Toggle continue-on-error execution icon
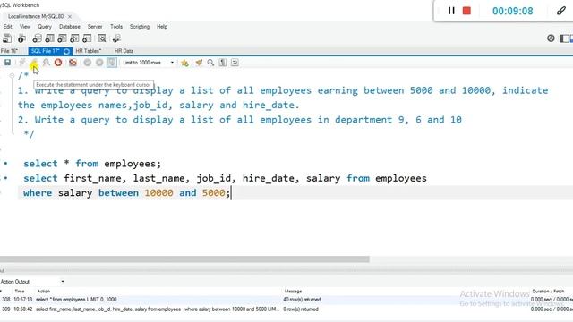 point(73,63)
